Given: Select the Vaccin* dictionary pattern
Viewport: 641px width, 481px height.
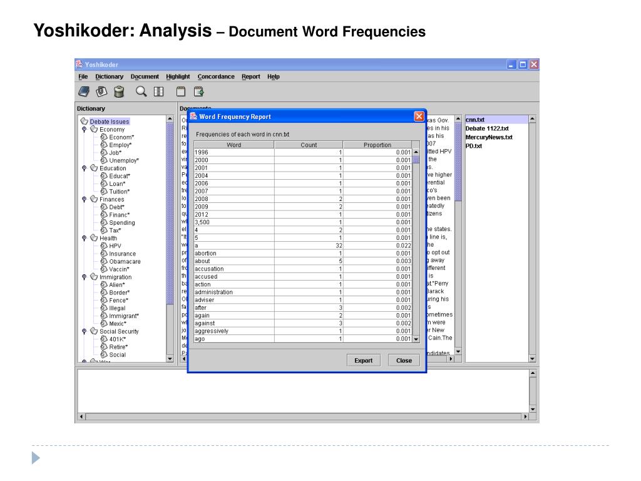Looking at the screenshot, I should pyautogui.click(x=119, y=269).
